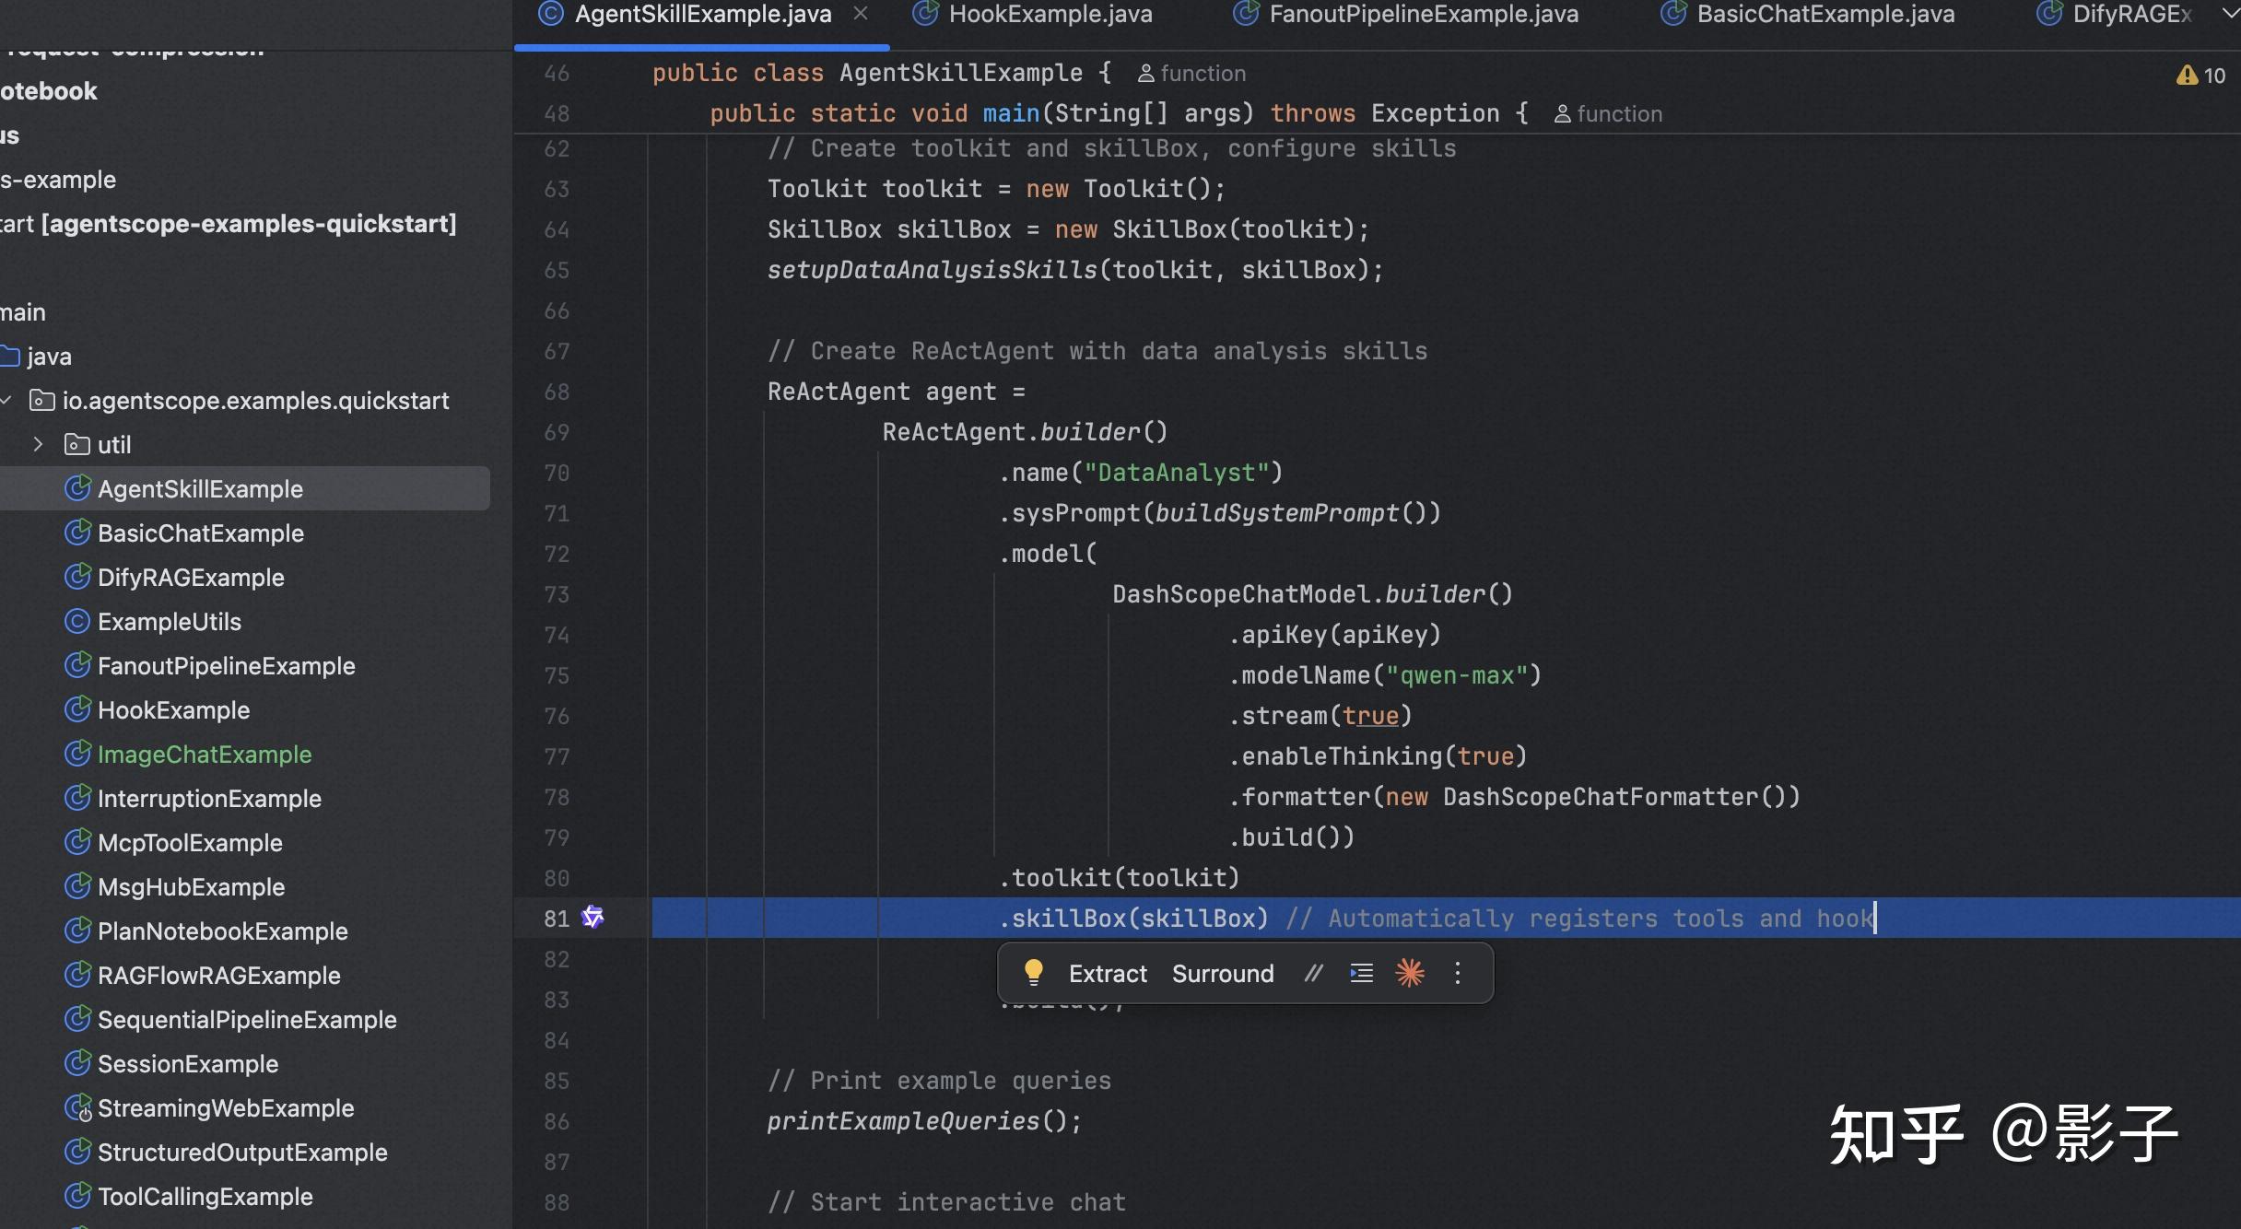
Task: Click the green class icon beside ImageChatExample
Action: point(77,754)
